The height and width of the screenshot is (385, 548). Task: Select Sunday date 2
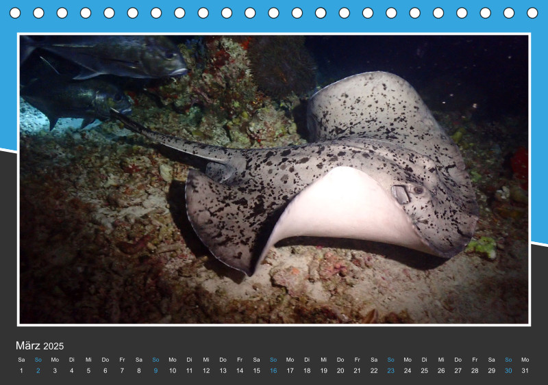(38, 371)
